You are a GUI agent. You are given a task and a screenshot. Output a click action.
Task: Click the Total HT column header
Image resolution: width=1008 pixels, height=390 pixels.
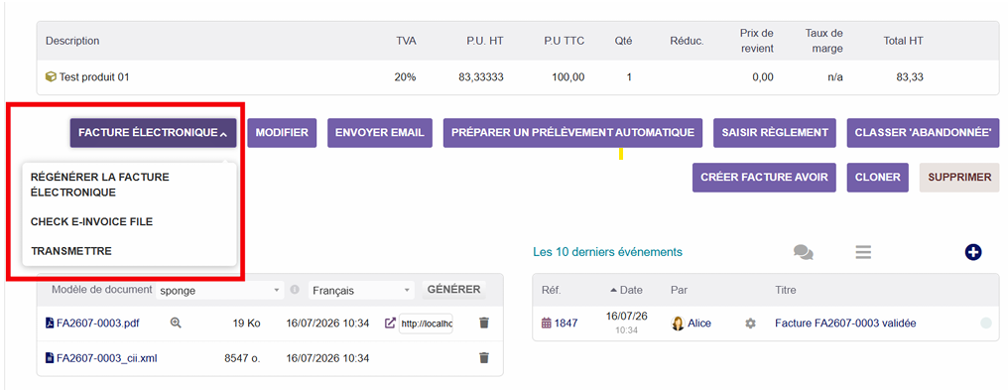pos(903,41)
